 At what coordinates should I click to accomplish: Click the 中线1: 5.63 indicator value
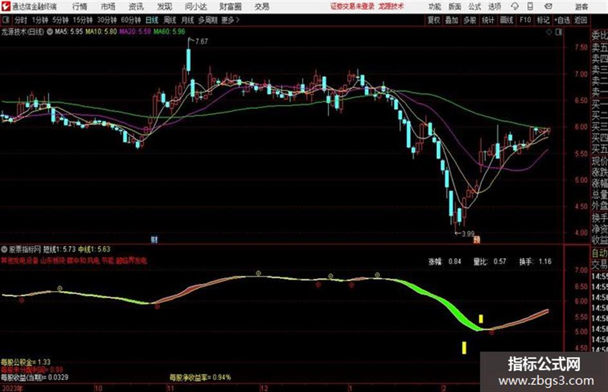[94, 249]
